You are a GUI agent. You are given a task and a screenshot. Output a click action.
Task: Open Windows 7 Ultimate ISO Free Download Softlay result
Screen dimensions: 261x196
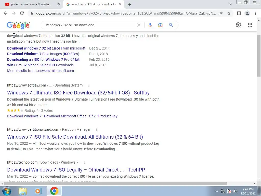79,93
